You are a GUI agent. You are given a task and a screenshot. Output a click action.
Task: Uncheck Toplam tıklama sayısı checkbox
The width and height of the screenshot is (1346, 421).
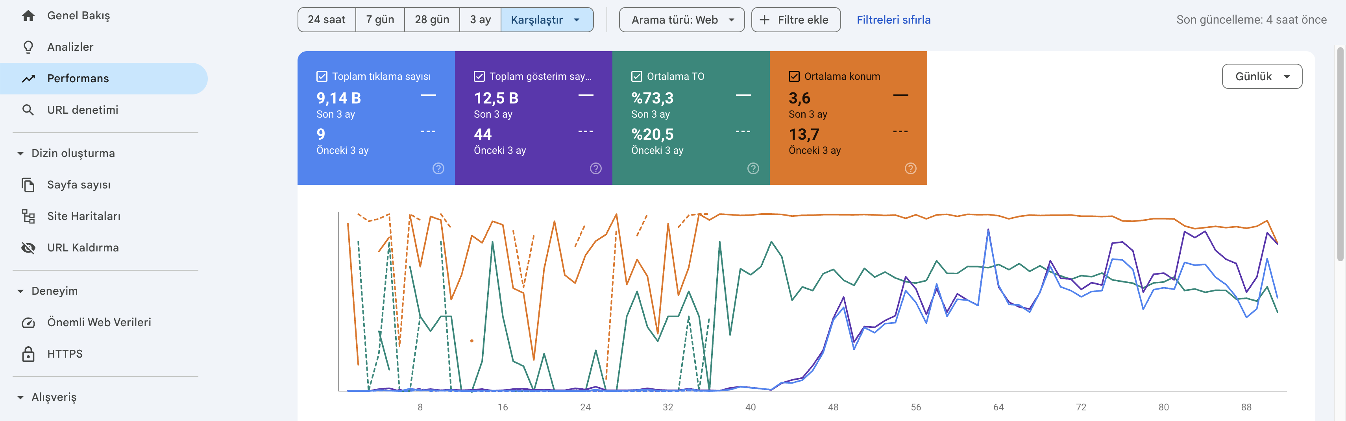[322, 76]
